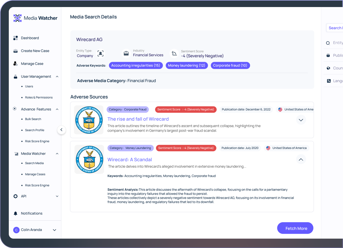Screen dimensions: 343x248
Task: Click Department of Commerce thumbnail of first article
Action: (x=89, y=120)
